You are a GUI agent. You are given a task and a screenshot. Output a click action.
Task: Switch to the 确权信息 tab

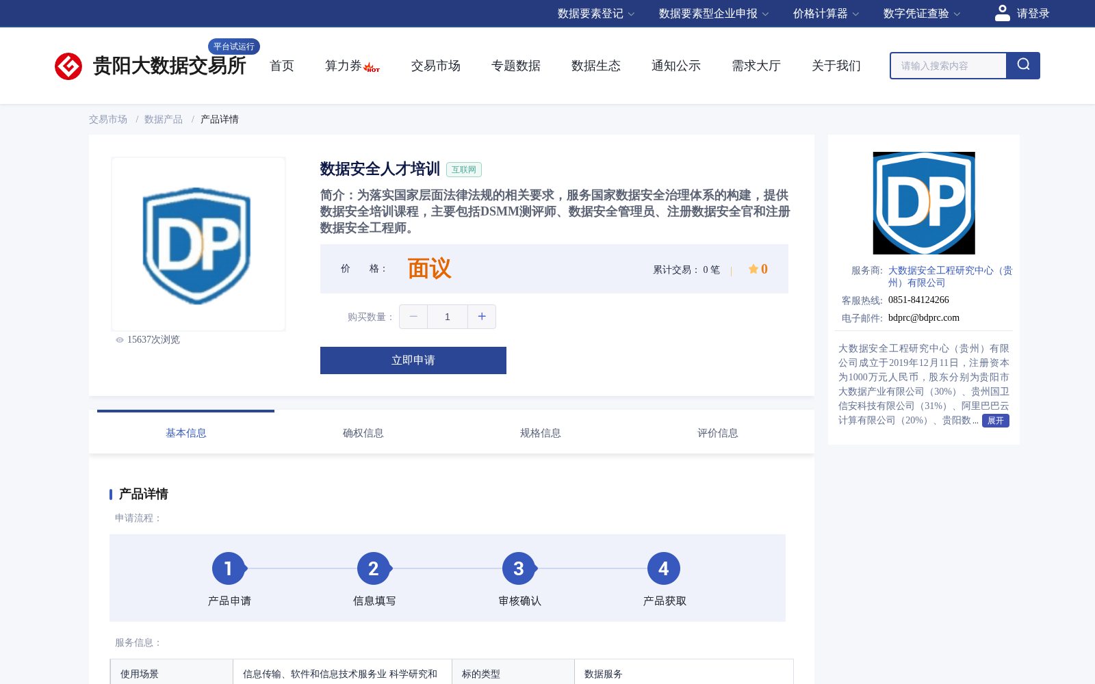click(x=363, y=433)
